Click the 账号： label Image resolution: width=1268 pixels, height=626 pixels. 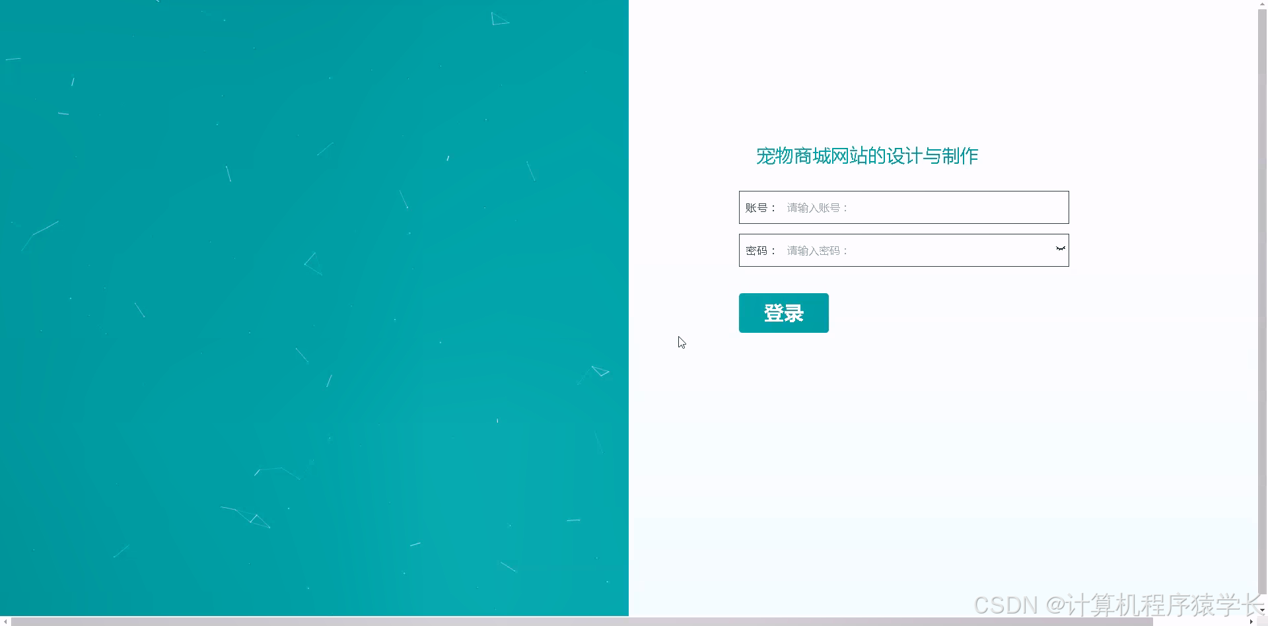761,208
